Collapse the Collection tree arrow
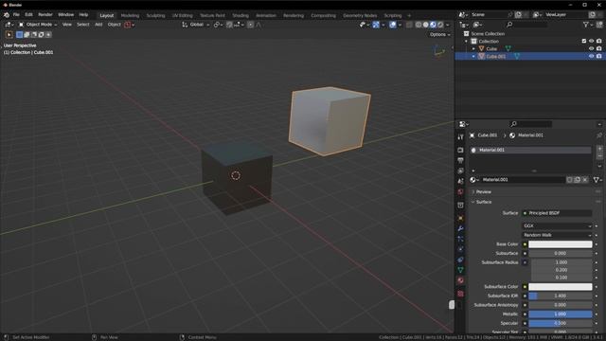The image size is (606, 341). tap(466, 42)
